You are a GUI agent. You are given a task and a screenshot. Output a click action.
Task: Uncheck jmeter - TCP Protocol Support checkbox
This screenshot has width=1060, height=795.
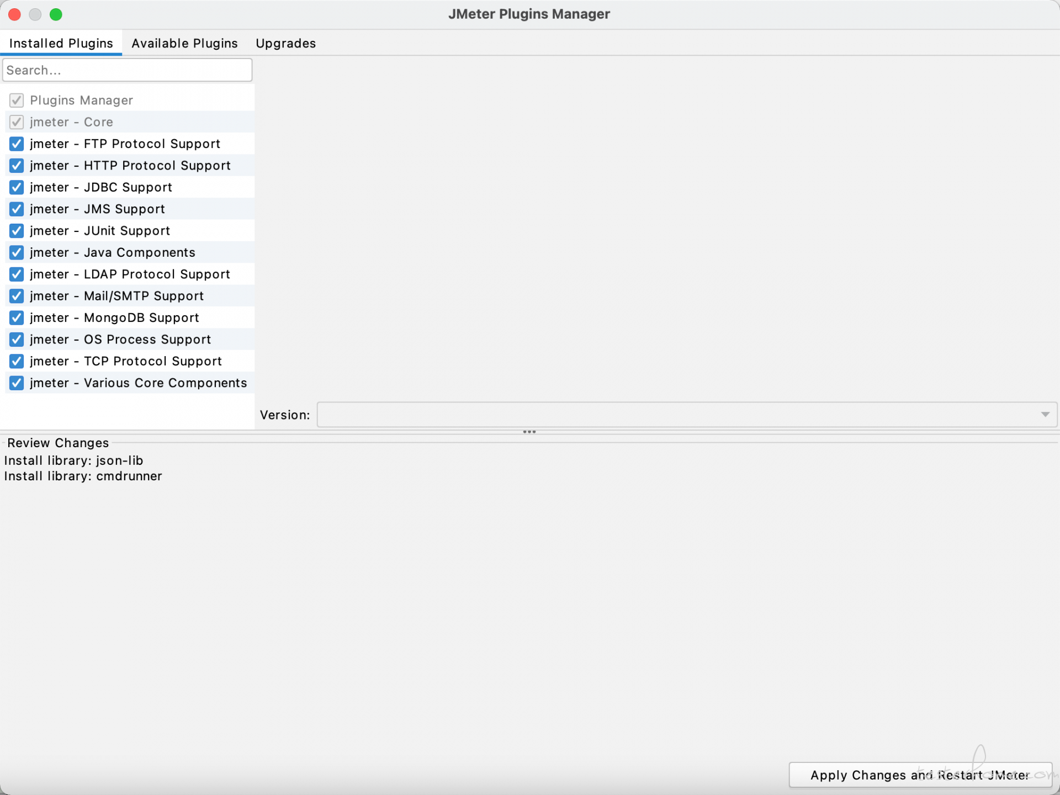17,361
